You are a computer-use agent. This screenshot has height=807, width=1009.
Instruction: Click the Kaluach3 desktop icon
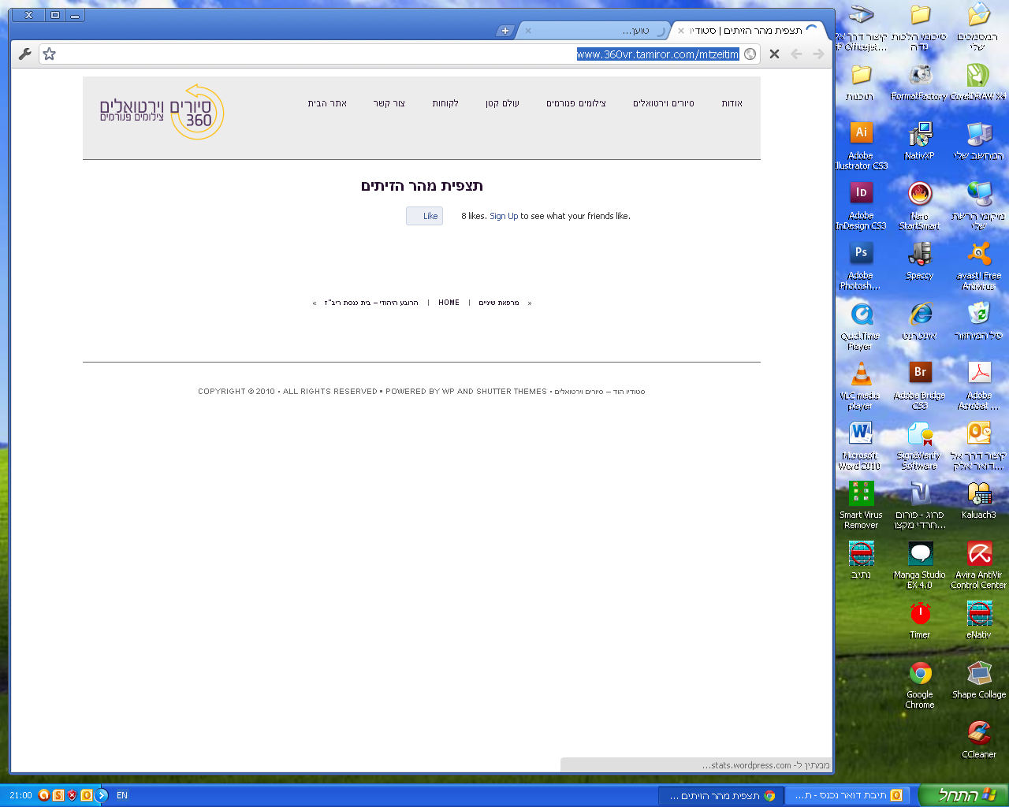[x=979, y=500]
